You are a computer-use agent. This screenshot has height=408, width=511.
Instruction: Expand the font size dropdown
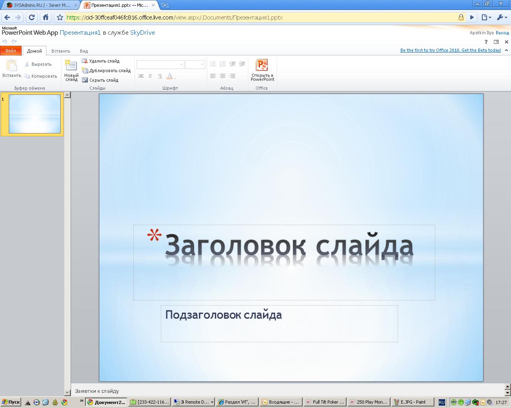click(202, 65)
